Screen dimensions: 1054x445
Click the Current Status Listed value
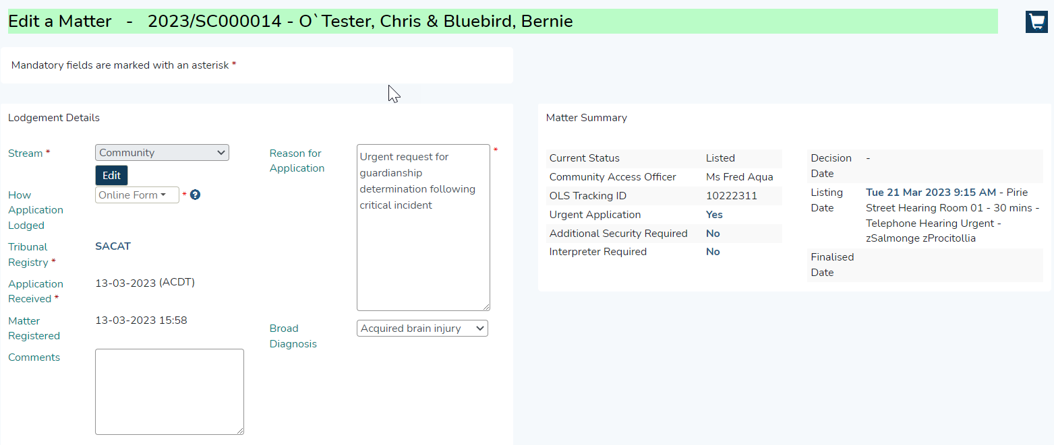(x=720, y=158)
